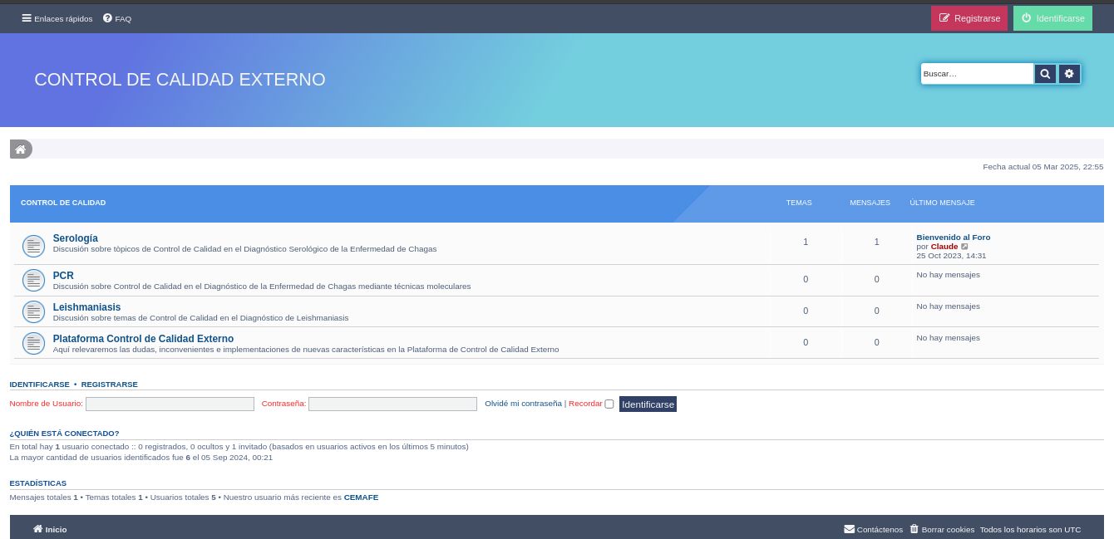This screenshot has width=1114, height=539.
Task: Click the green Identificarse header button
Action: 1052,18
